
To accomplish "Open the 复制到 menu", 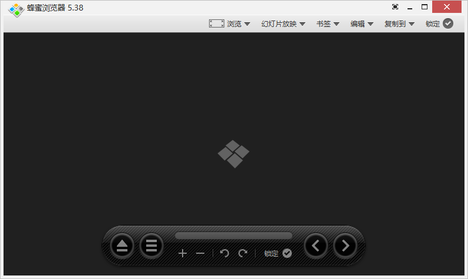I will pos(399,24).
